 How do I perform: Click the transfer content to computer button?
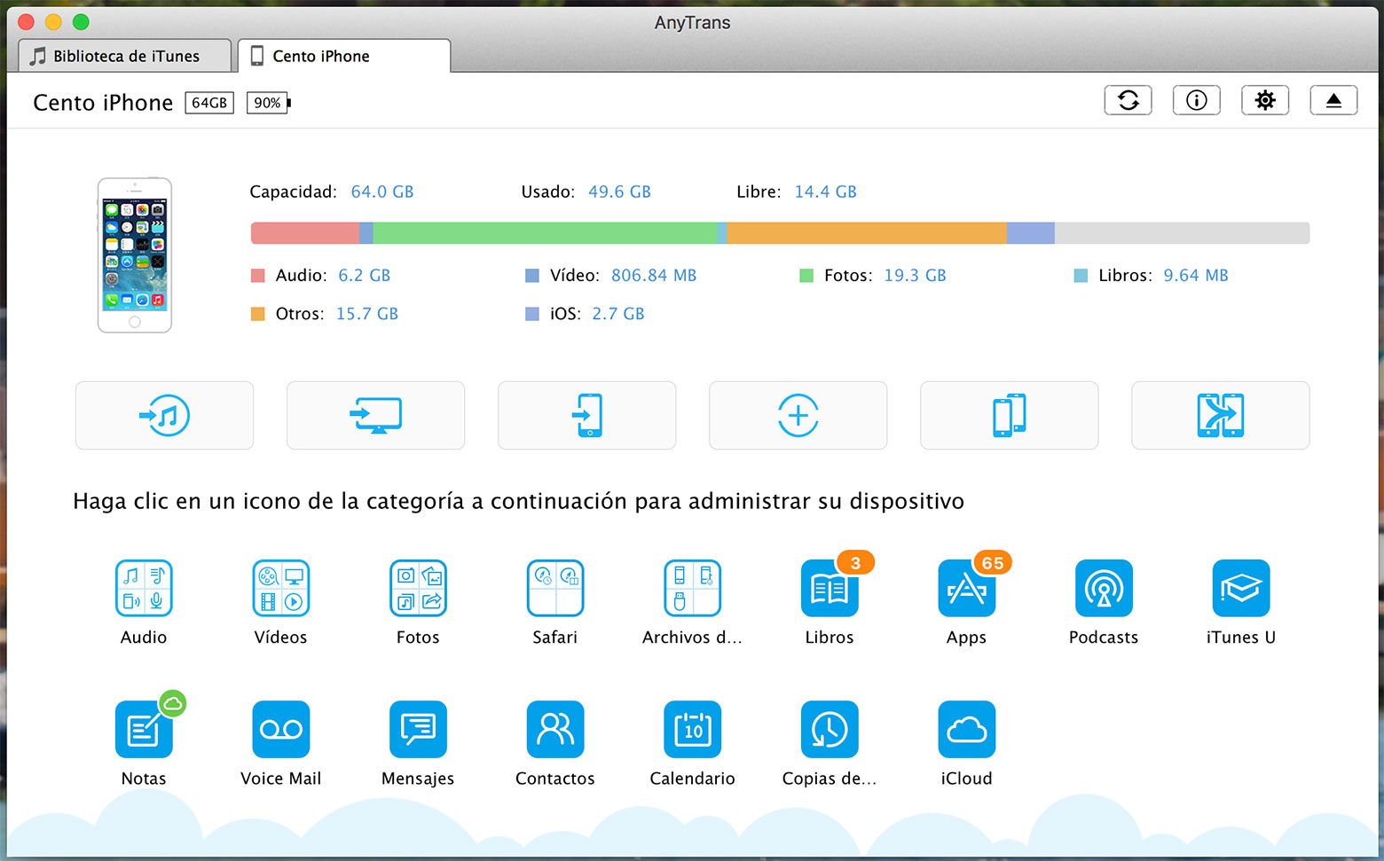375,415
